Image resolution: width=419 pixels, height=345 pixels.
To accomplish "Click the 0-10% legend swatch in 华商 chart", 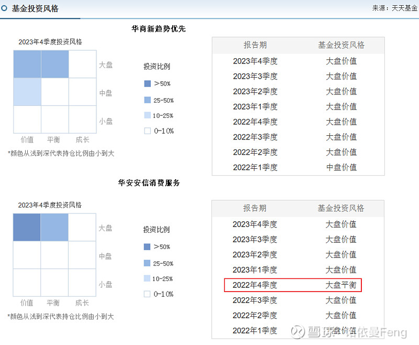I will [148, 131].
